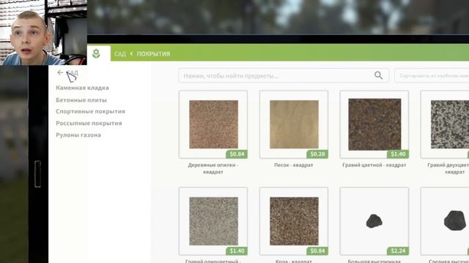Open the Спортивные покрытия category
The width and height of the screenshot is (469, 263).
tap(90, 111)
